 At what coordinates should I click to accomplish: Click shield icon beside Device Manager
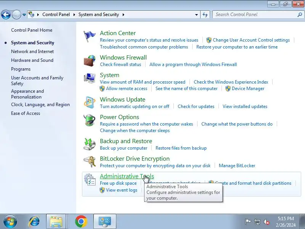point(228,89)
